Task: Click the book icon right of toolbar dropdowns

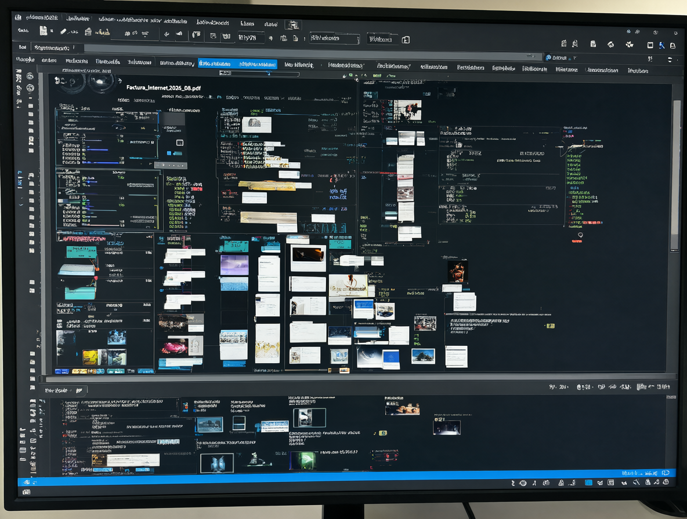Action: (406, 40)
